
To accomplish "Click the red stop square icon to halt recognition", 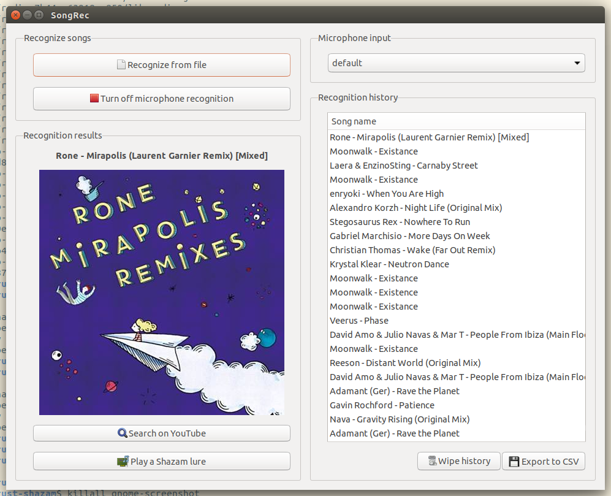I will click(93, 98).
